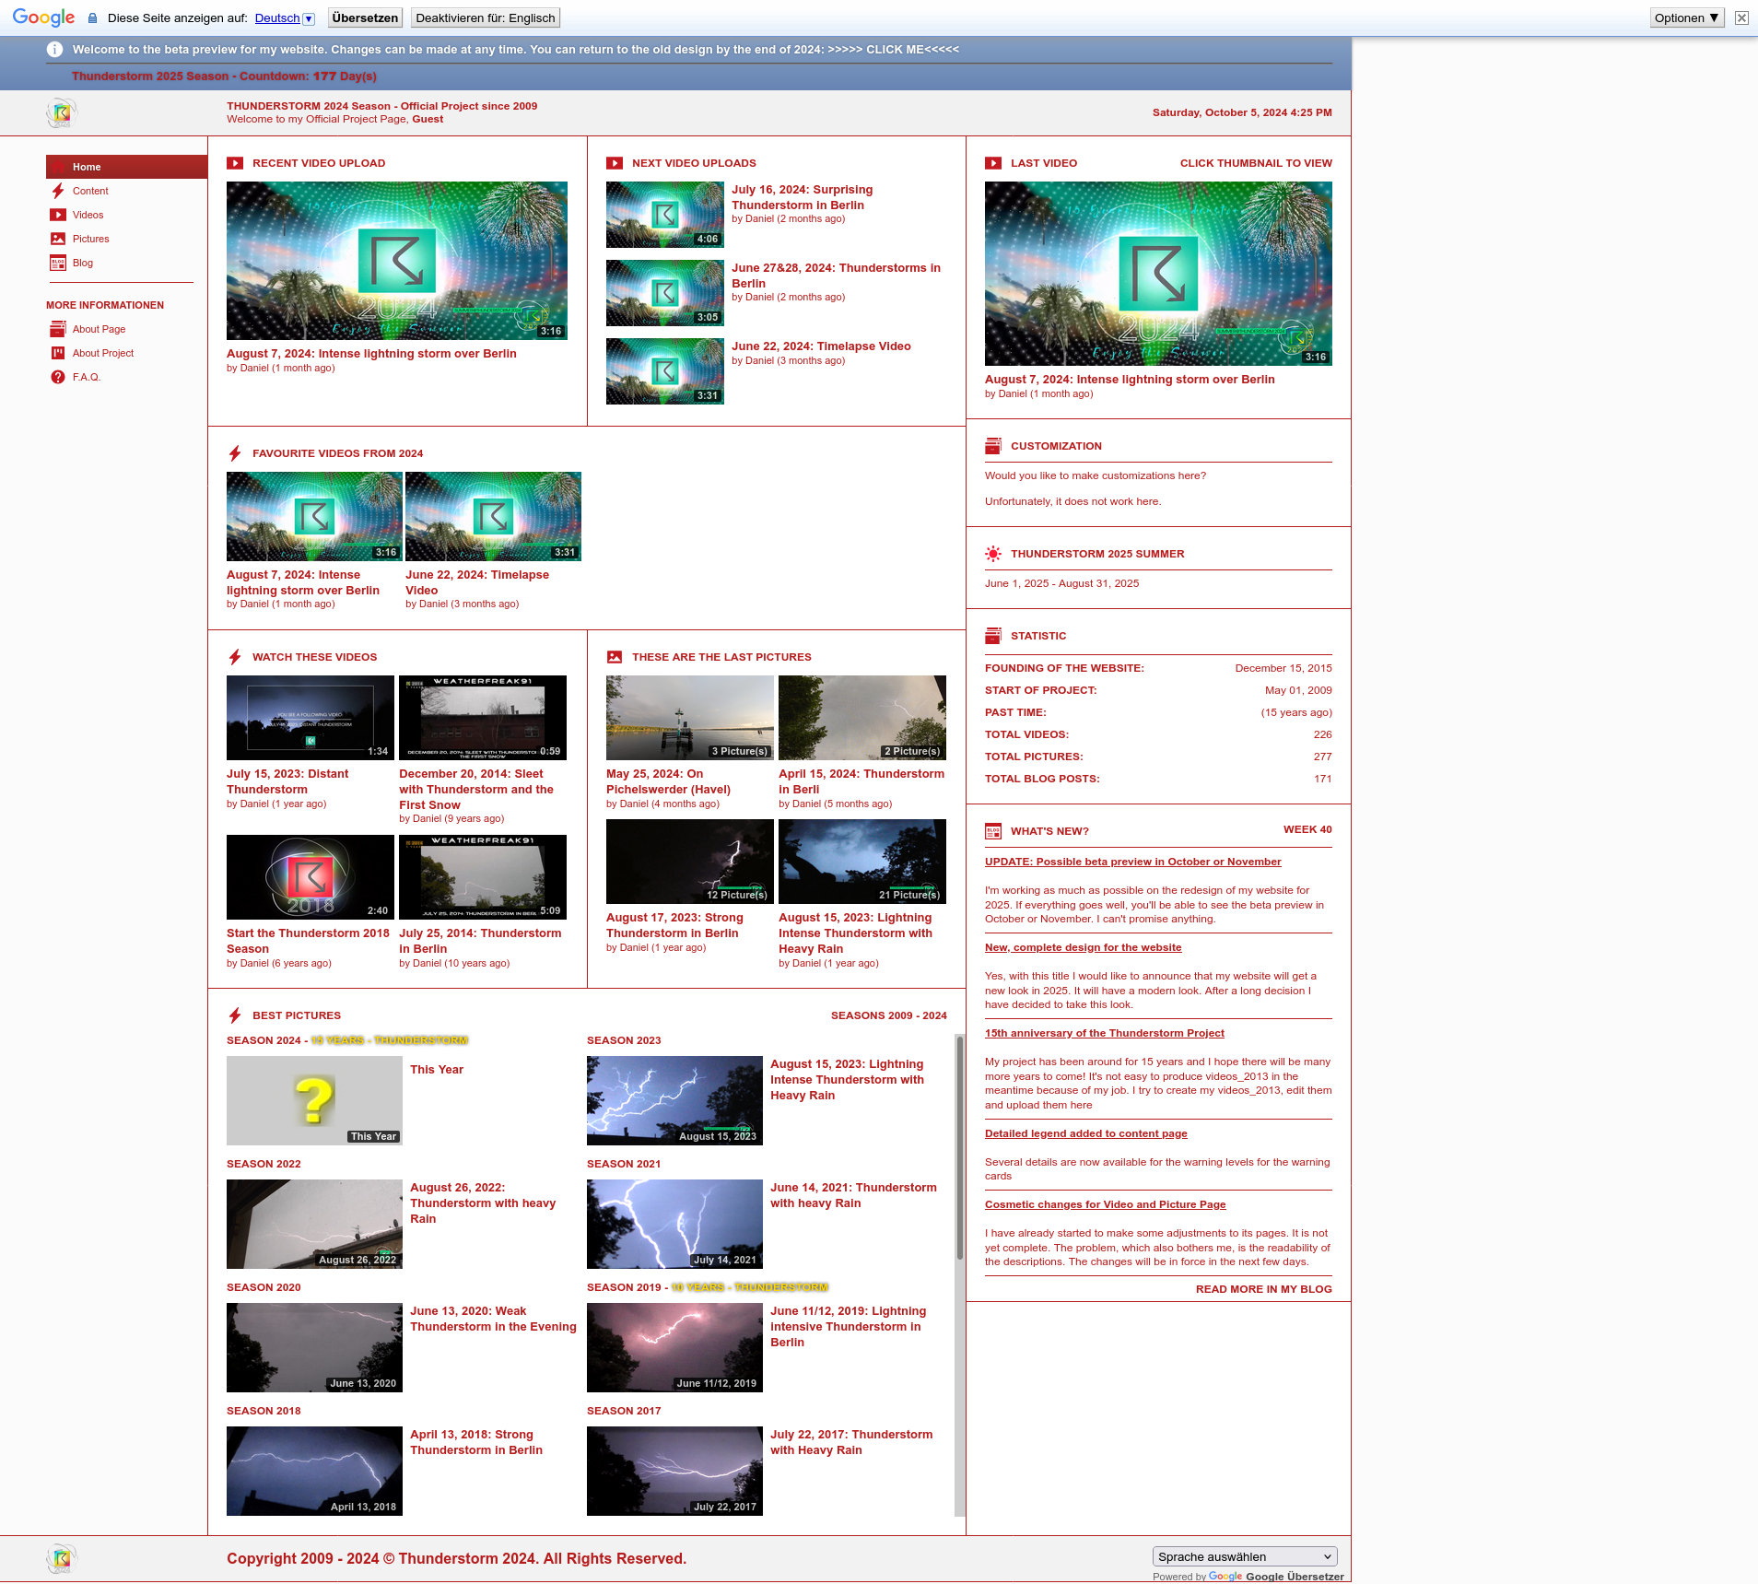Open the Last Video large thumbnail

coord(1158,274)
